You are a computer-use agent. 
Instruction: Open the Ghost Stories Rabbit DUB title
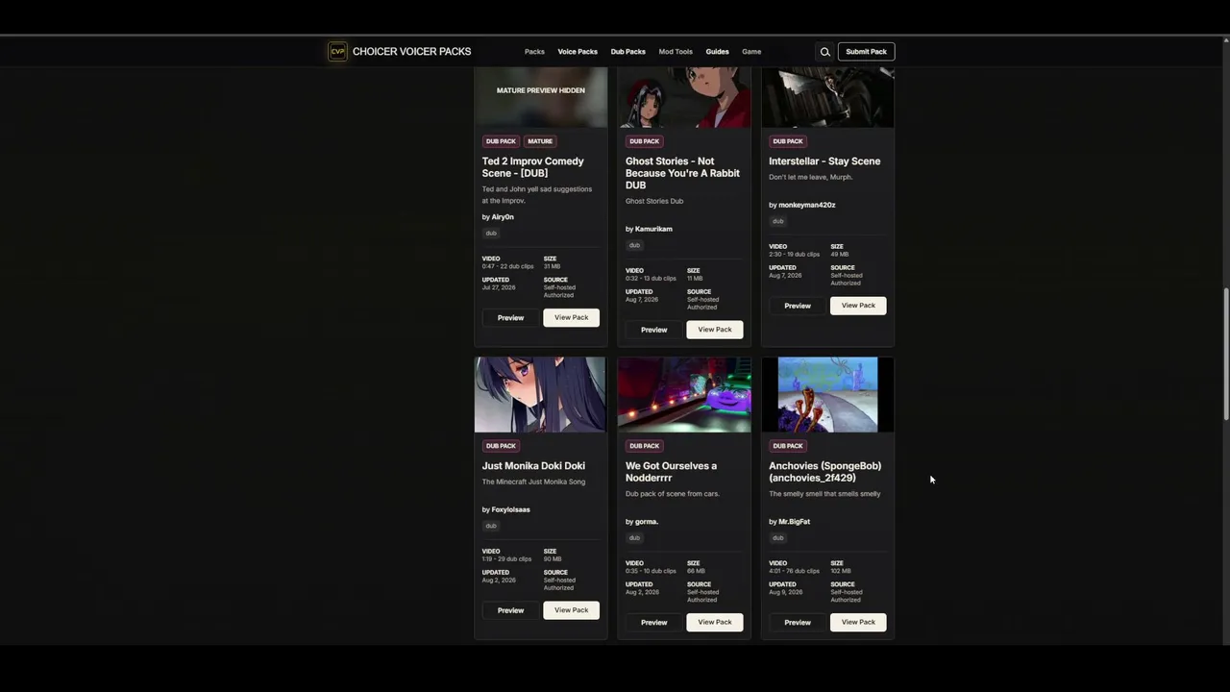(682, 173)
